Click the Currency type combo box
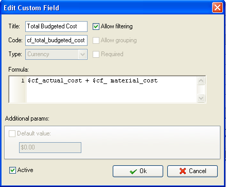Screen dimensions: 226x187 (x=56, y=55)
